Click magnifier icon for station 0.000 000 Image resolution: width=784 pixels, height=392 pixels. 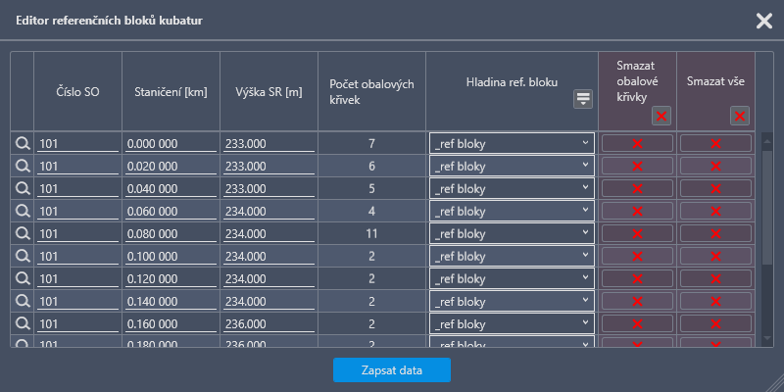point(22,143)
